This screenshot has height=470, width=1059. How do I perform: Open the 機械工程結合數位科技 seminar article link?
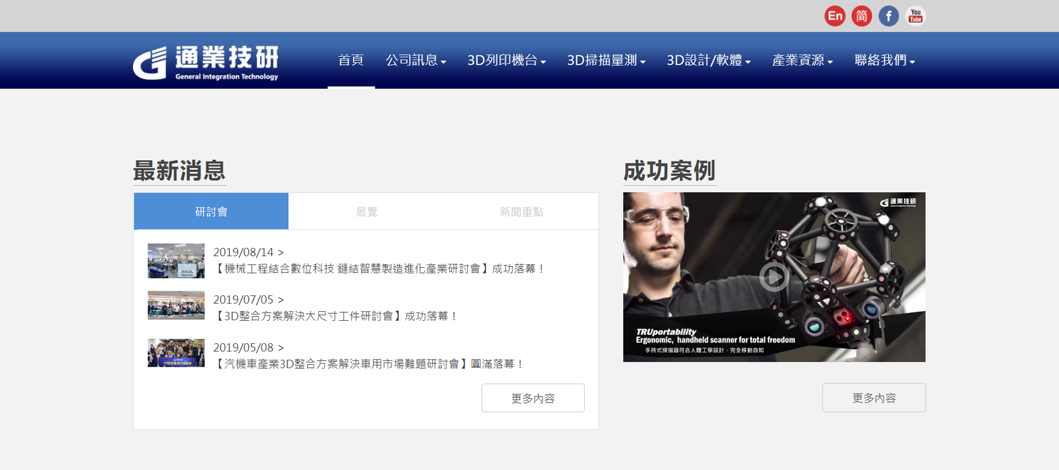379,269
